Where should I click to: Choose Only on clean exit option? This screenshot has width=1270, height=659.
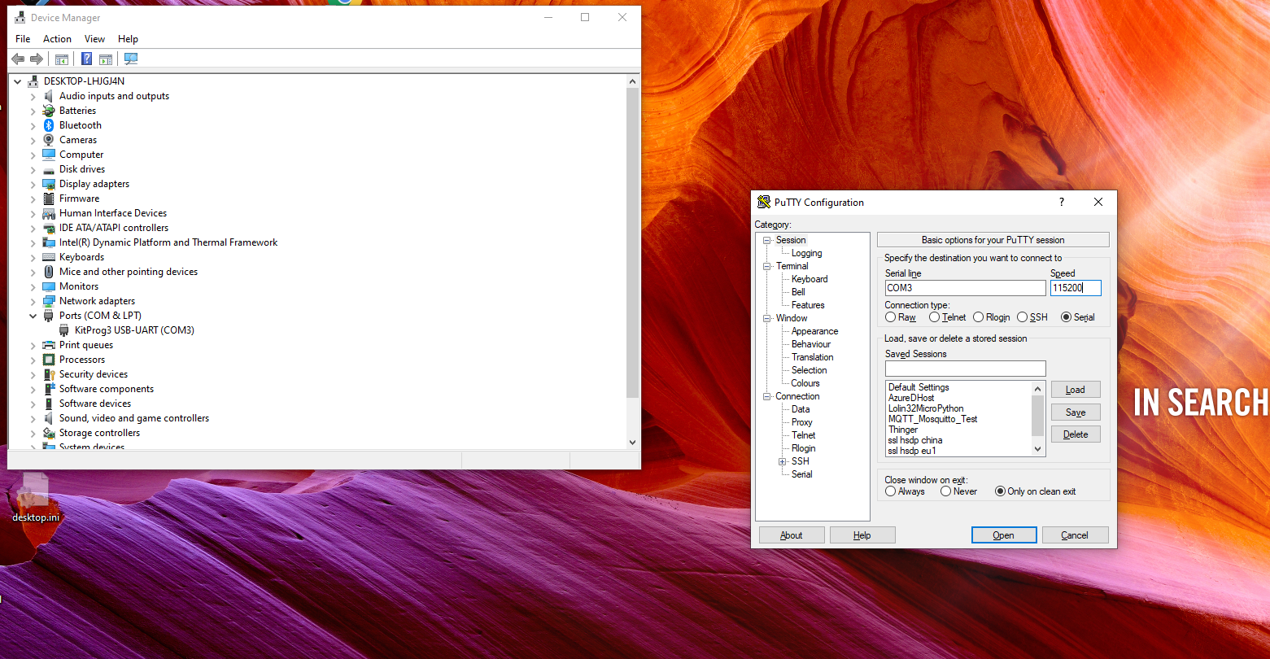pyautogui.click(x=1001, y=491)
